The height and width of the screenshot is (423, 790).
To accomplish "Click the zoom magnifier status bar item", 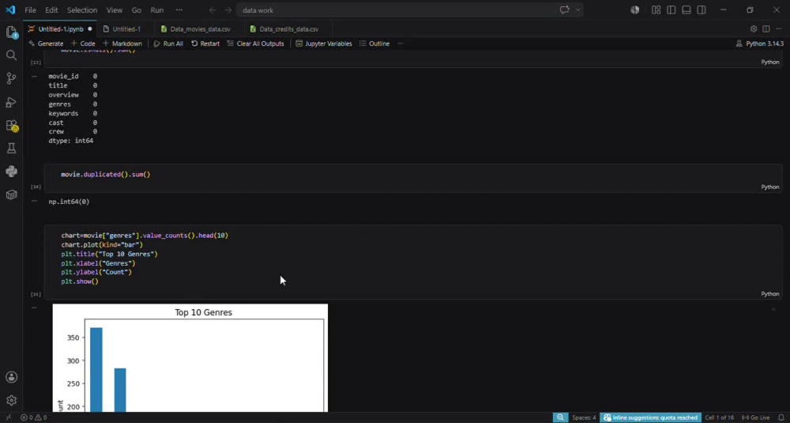I will click(560, 417).
